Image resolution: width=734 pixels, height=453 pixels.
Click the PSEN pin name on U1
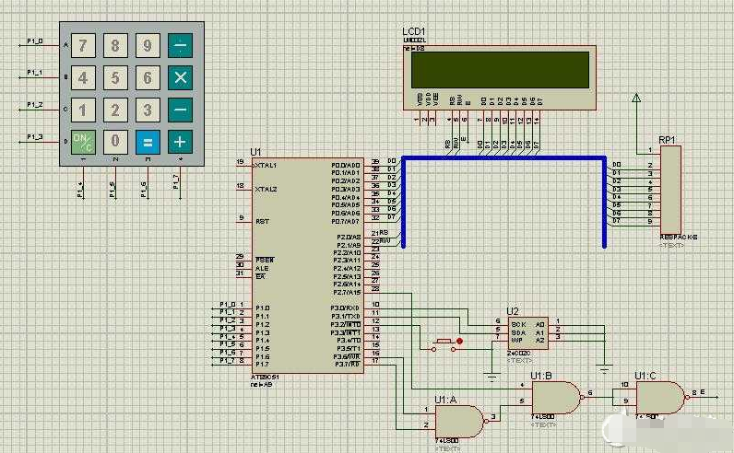pyautogui.click(x=265, y=260)
